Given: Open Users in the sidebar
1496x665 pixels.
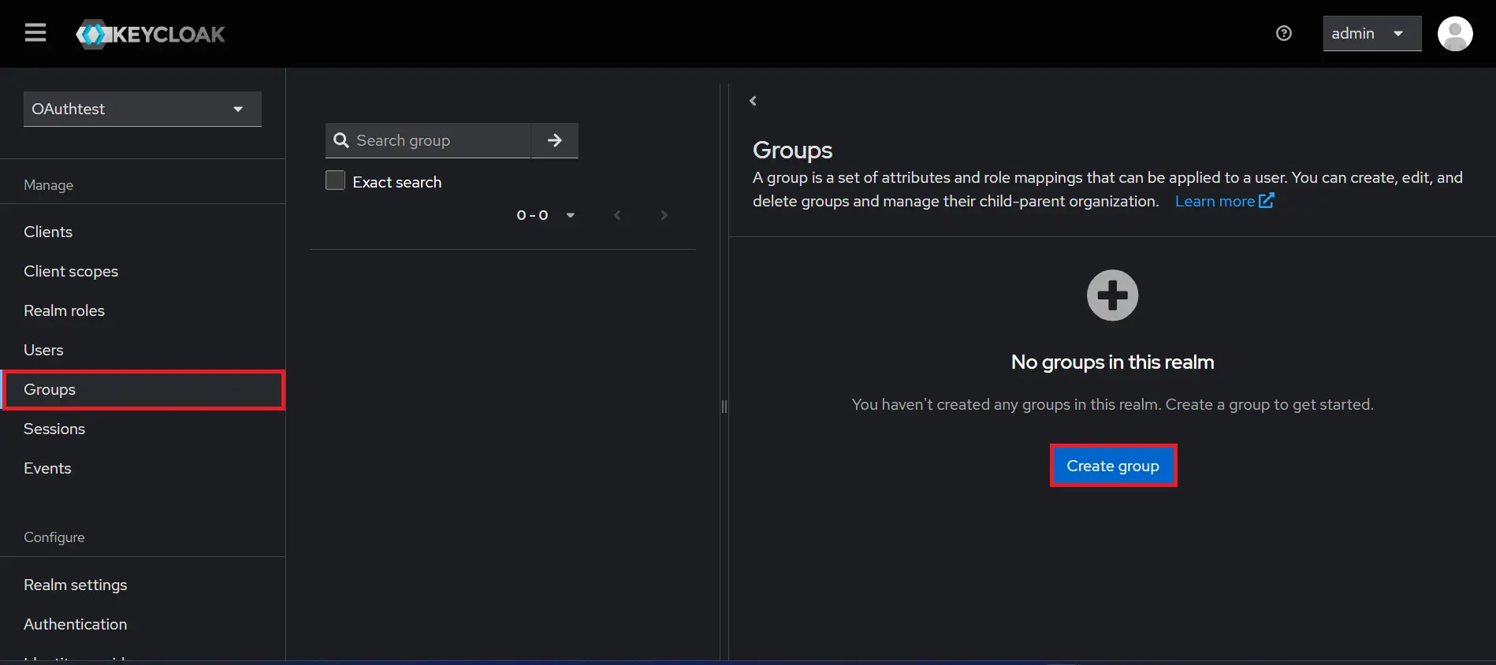Looking at the screenshot, I should pyautogui.click(x=143, y=350).
